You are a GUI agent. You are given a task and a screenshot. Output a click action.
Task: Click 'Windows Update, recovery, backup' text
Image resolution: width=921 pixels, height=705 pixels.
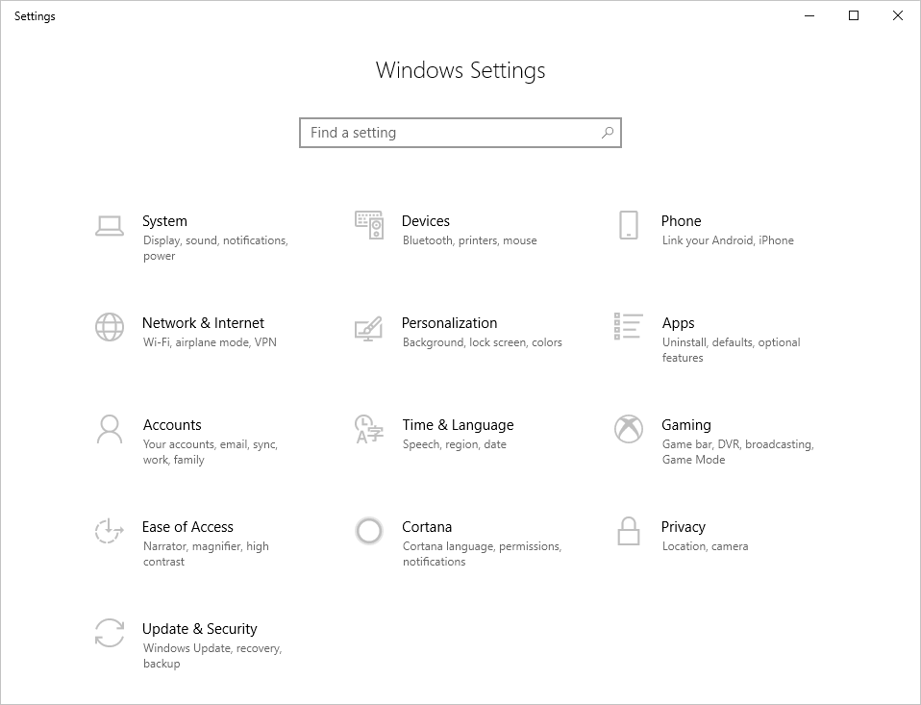(212, 656)
